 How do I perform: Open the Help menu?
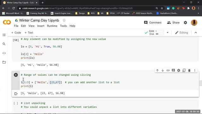(x=72, y=26)
